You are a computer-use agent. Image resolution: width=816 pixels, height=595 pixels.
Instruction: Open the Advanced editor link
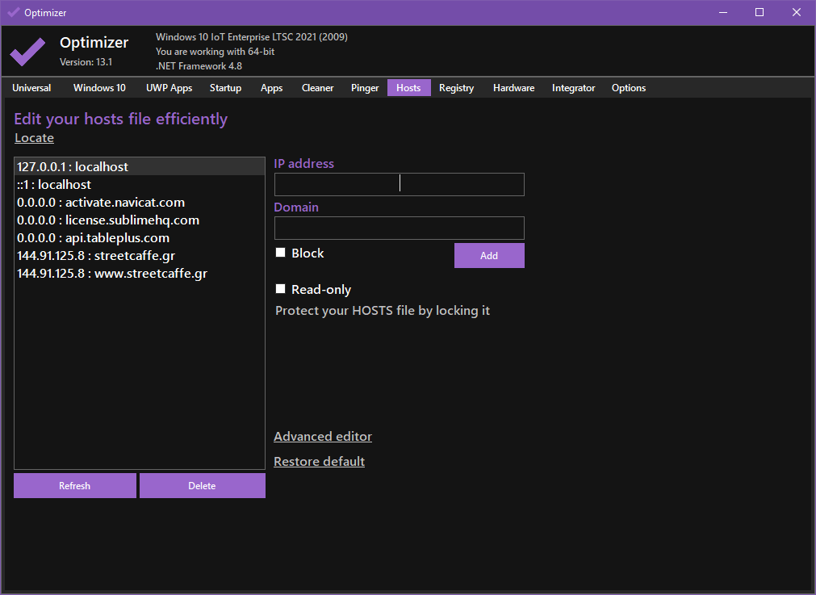(323, 436)
